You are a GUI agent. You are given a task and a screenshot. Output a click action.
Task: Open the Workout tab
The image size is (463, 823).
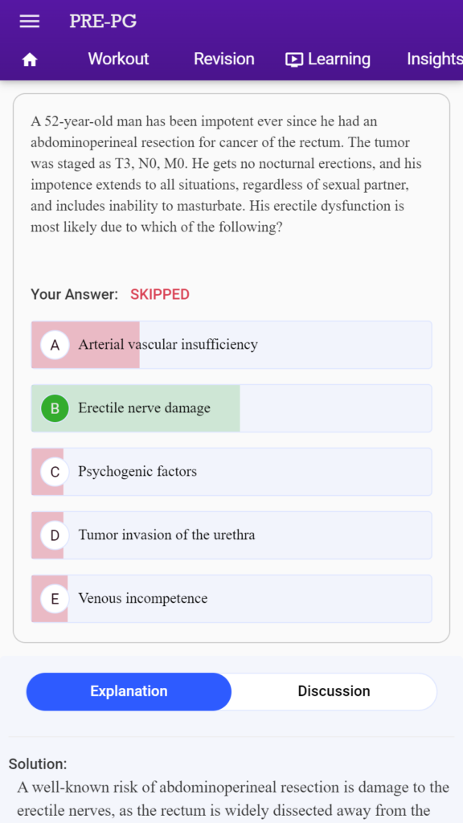(118, 59)
